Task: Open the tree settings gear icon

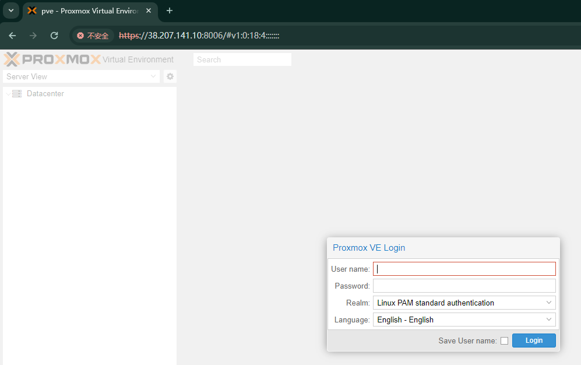Action: [170, 76]
